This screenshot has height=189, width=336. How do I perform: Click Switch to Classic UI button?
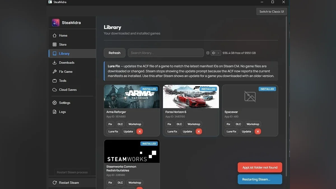tap(272, 11)
